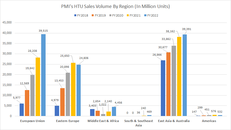Click the 13,453 data label

[x=59, y=81]
